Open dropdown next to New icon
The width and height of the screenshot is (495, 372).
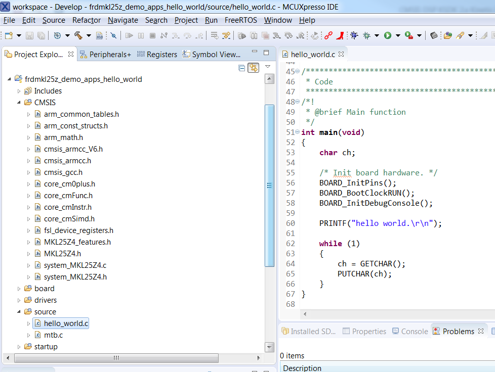pos(19,35)
